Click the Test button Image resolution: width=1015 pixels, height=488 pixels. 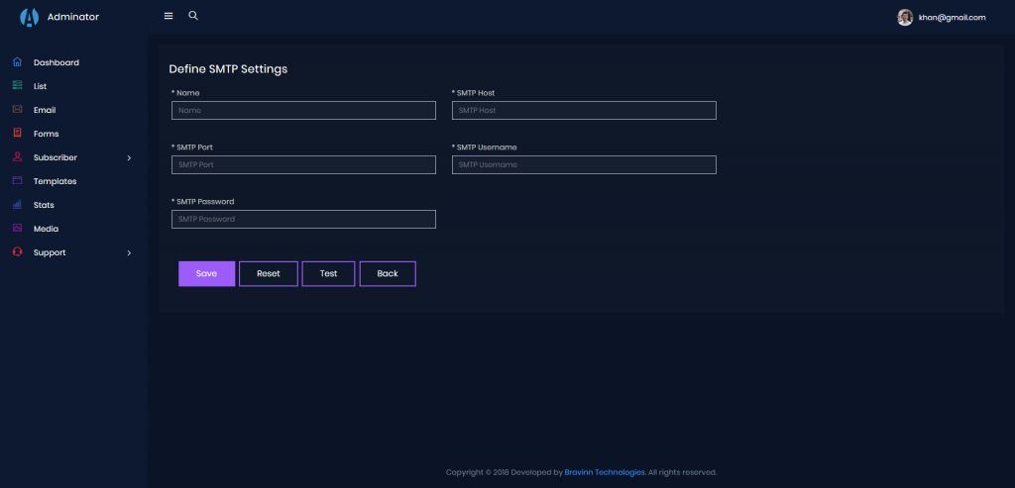[x=328, y=273]
